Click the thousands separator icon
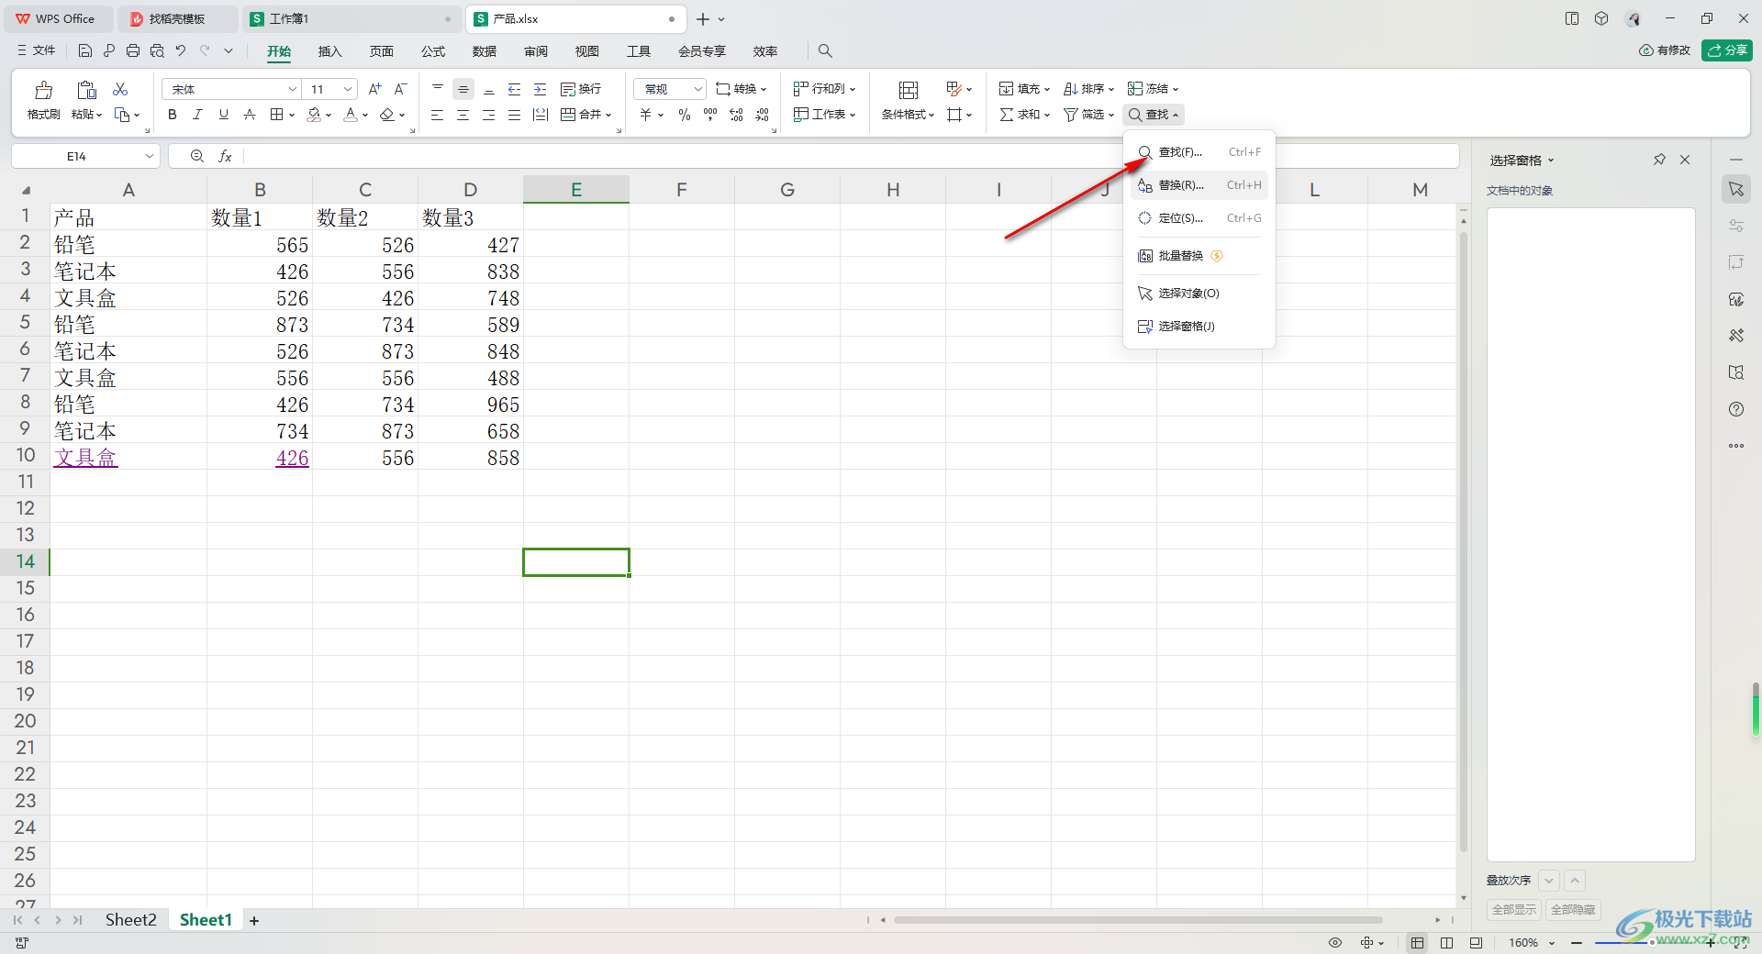The width and height of the screenshot is (1762, 954). [710, 115]
